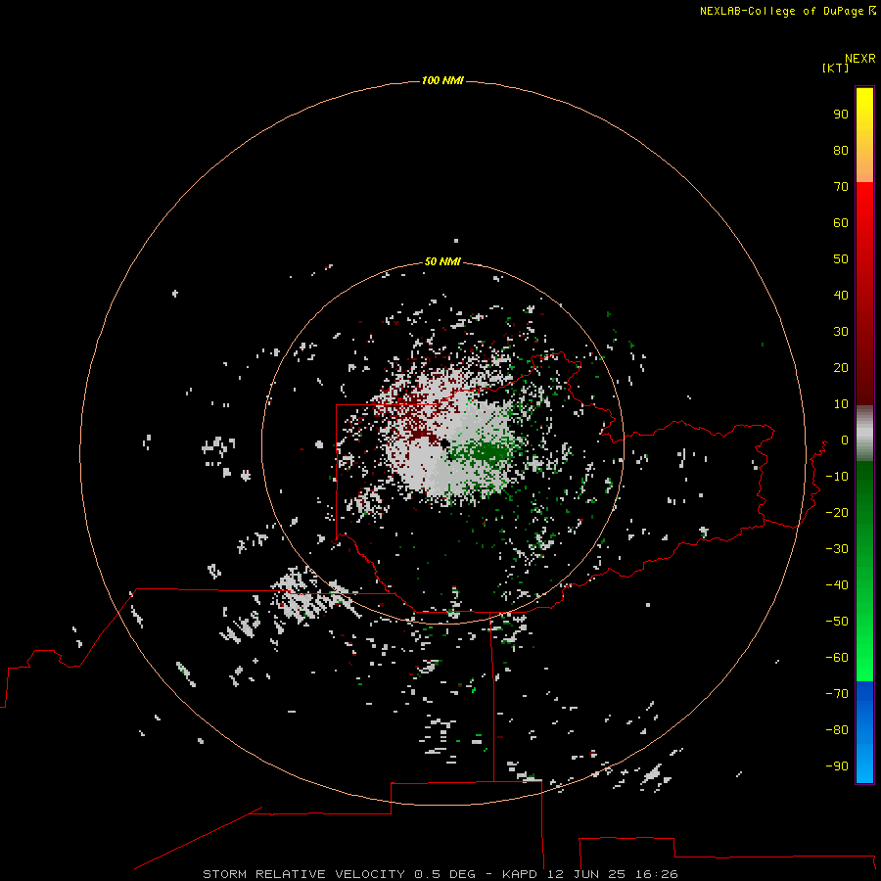
Task: Click the NEXLAB-College of DuPage label
Action: click(781, 11)
